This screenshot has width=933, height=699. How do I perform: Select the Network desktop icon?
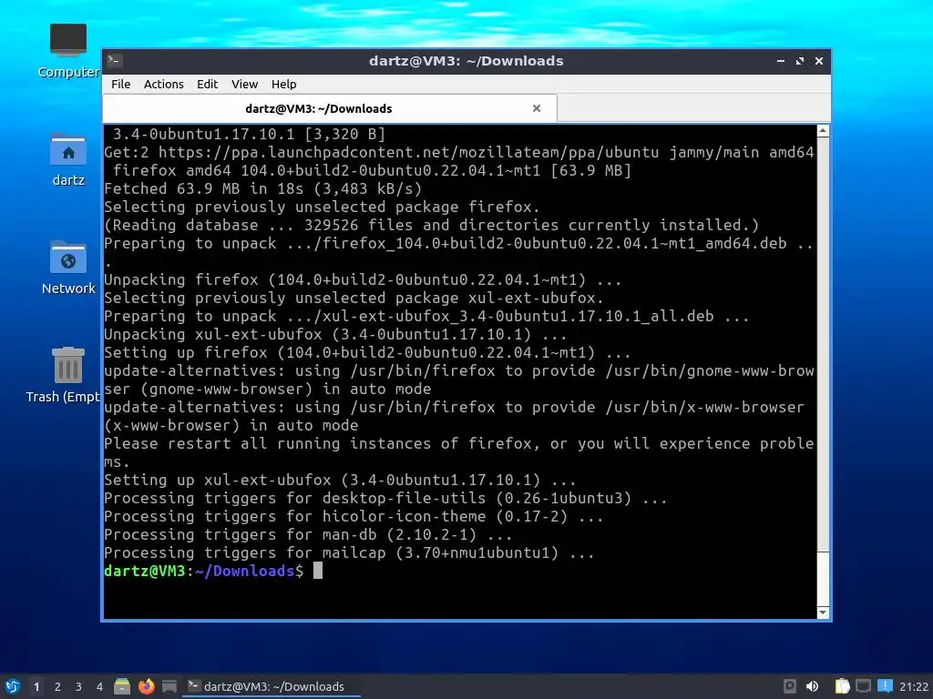[x=68, y=268]
